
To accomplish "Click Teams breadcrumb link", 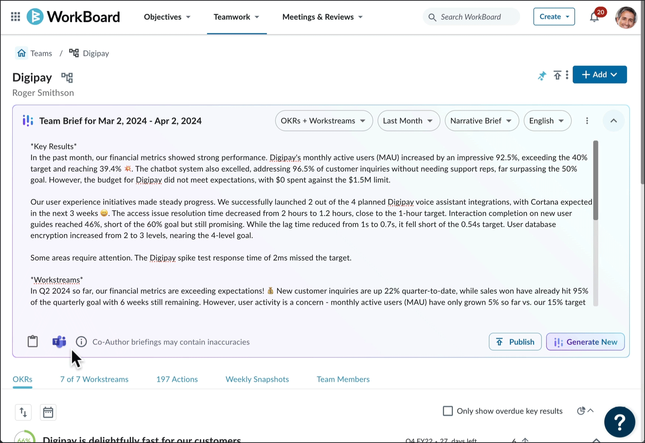I will (41, 53).
